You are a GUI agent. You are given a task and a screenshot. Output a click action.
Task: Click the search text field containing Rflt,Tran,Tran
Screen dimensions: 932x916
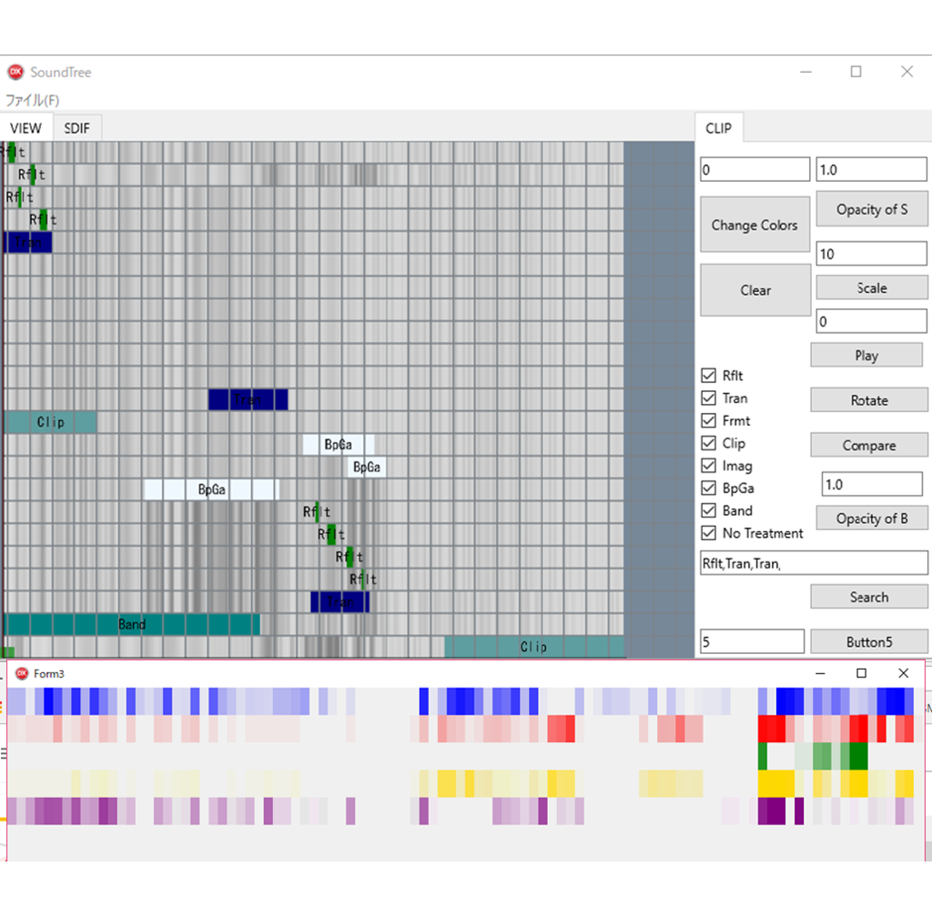(813, 564)
